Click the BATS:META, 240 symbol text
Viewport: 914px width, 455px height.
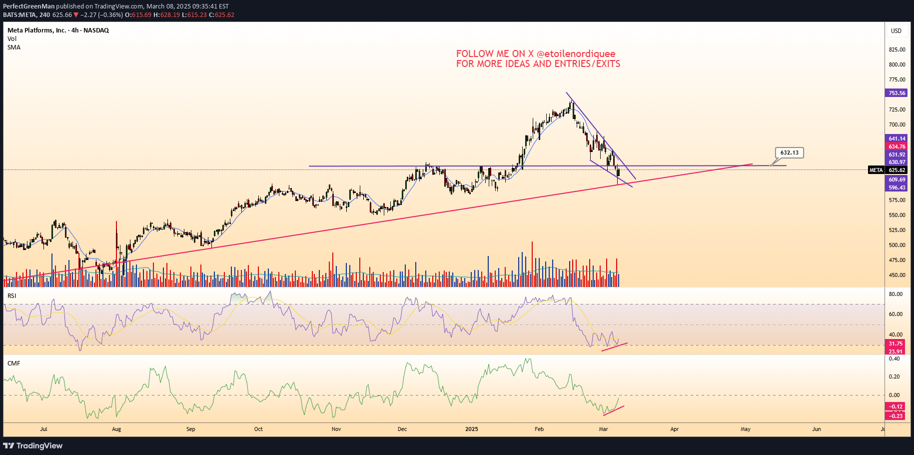point(26,15)
